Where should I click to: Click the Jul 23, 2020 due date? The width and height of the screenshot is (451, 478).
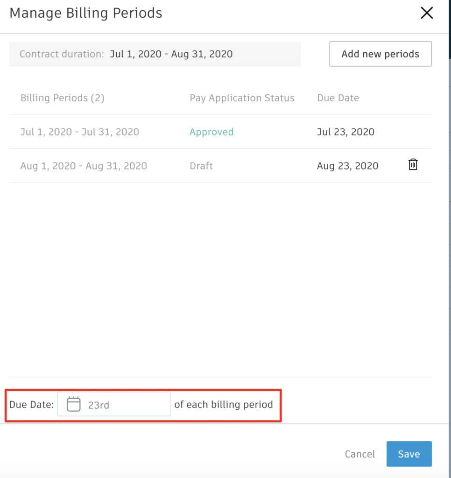tap(345, 132)
